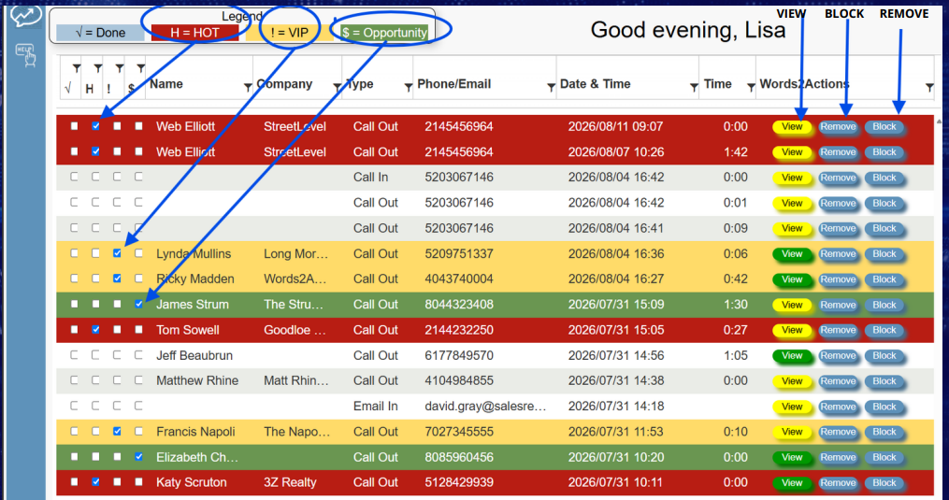Image resolution: width=949 pixels, height=500 pixels.
Task: Open the Phone/Email column filter dropdown
Action: click(551, 88)
